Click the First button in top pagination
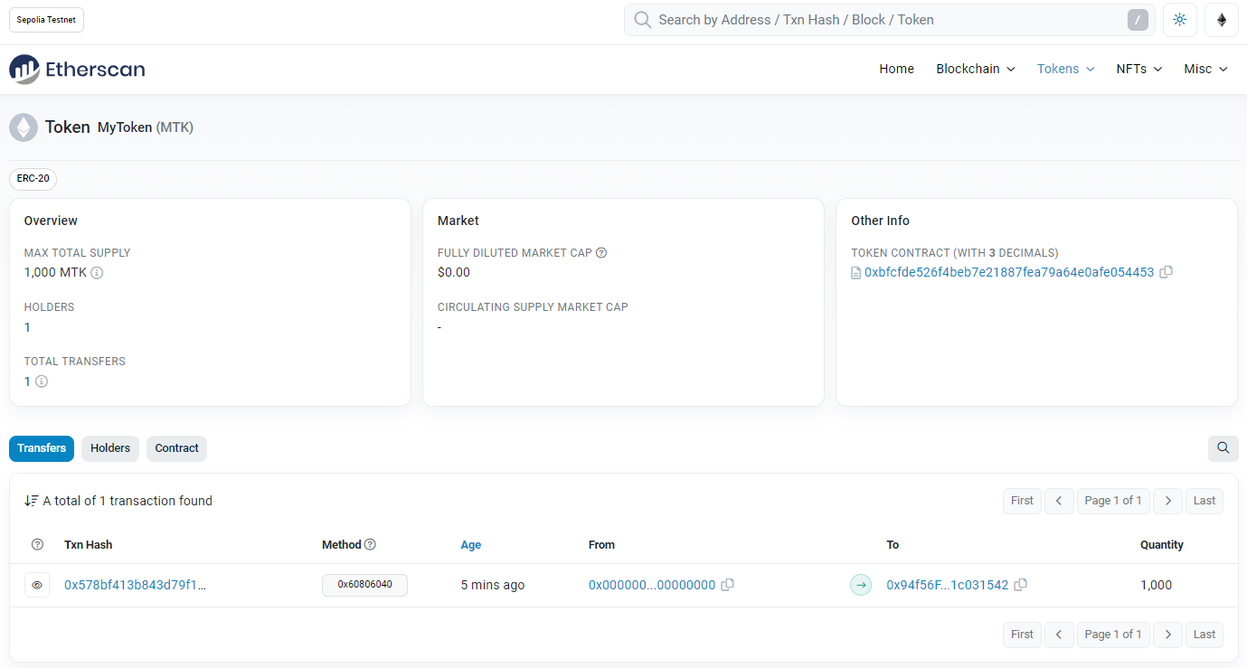Screen dimensions: 1247x668 pos(1022,501)
